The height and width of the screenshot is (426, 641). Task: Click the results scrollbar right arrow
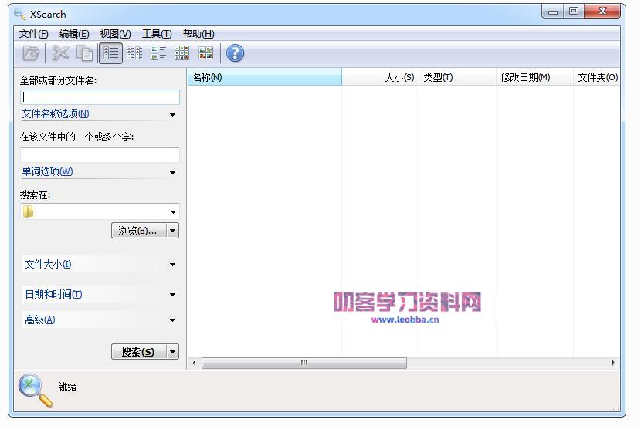(613, 363)
